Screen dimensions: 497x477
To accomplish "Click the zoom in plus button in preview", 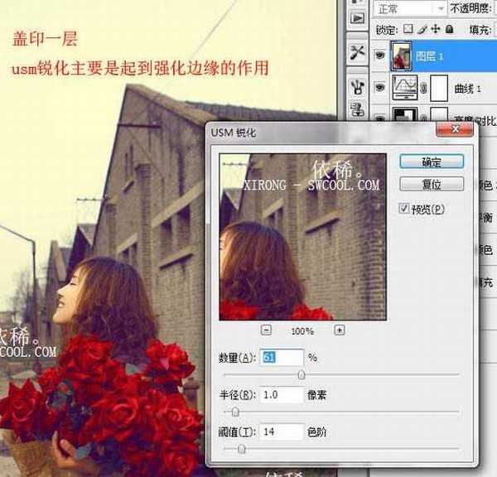I will 339,330.
